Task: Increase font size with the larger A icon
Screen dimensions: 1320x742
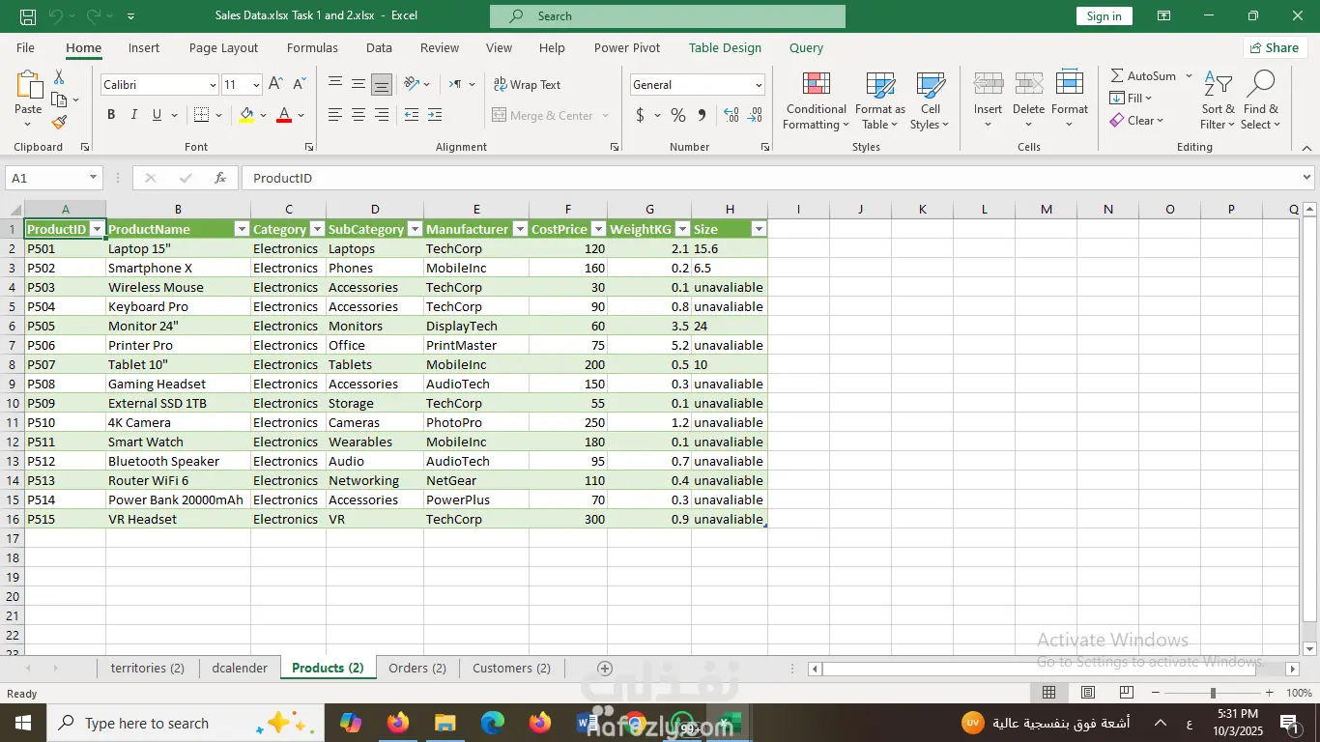Action: pyautogui.click(x=275, y=84)
